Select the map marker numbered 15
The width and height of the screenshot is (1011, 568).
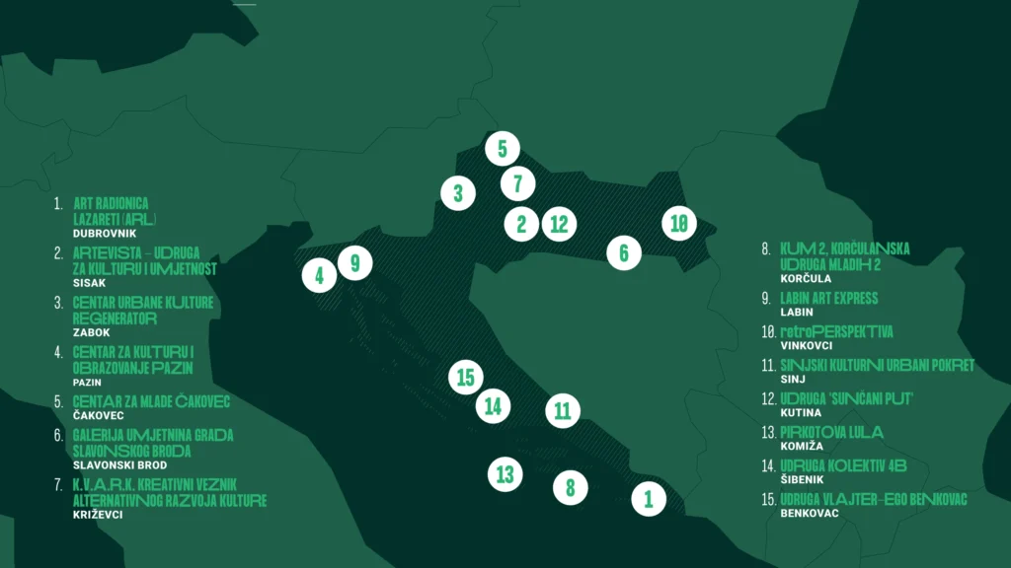click(x=466, y=377)
